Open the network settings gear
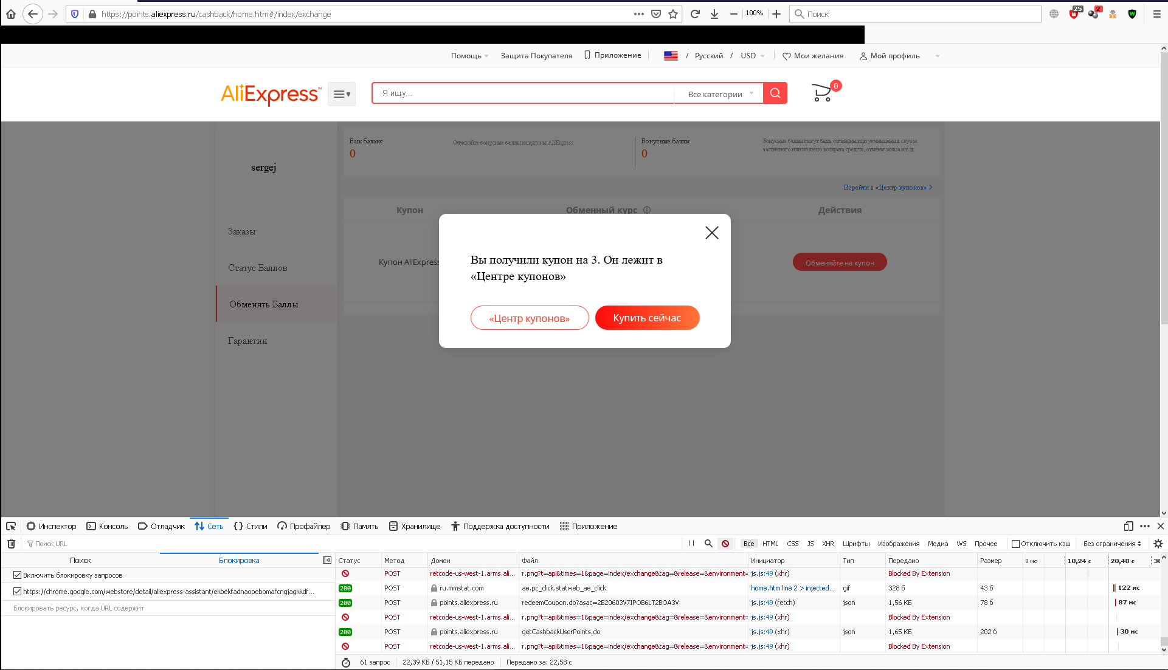 point(1158,544)
